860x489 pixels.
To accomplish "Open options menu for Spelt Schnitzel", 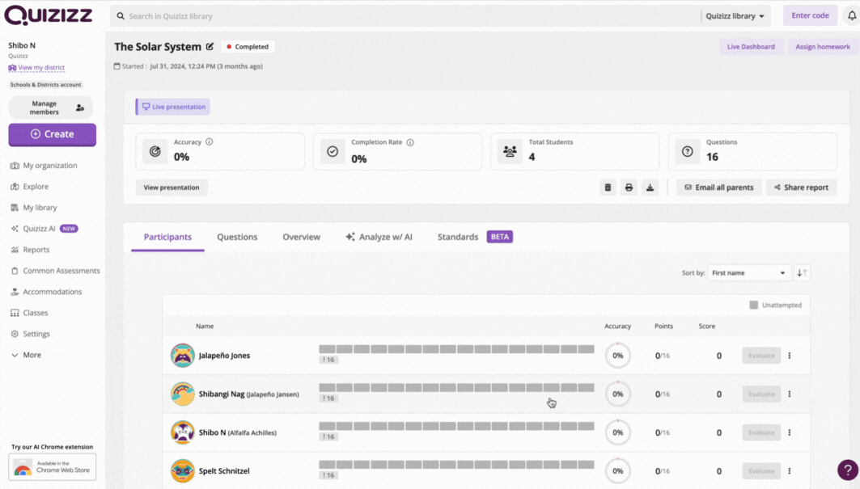I will pyautogui.click(x=790, y=470).
